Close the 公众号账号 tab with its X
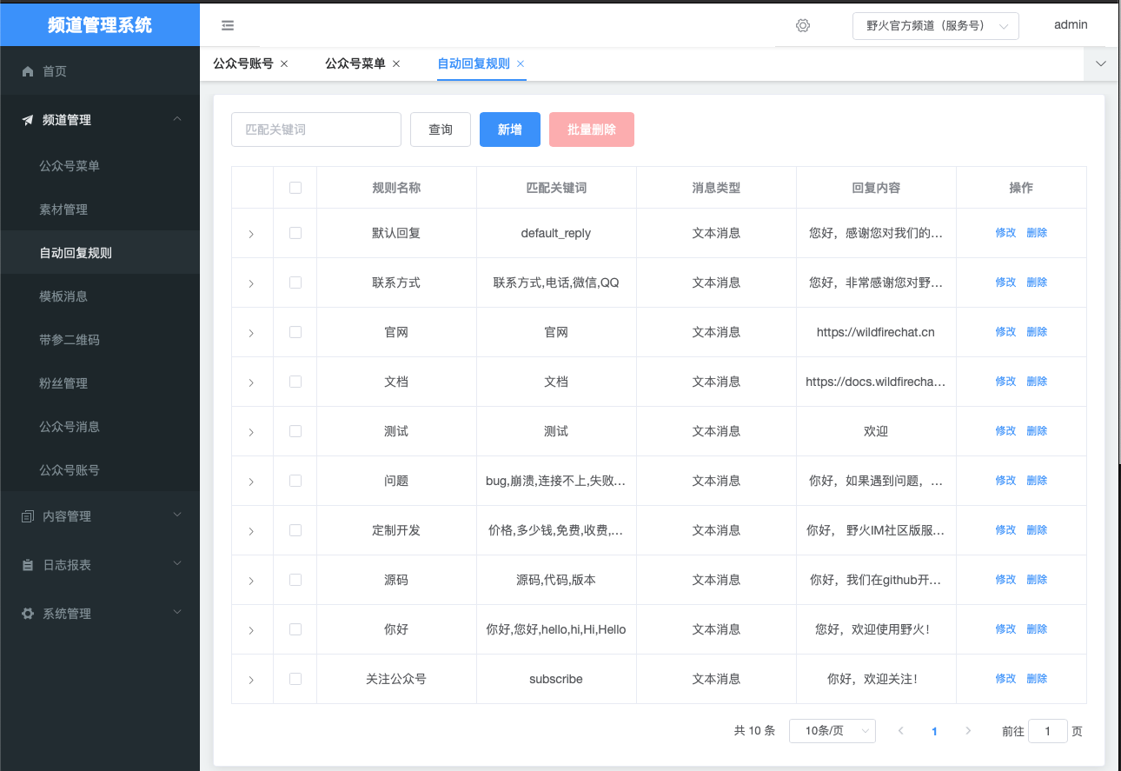 point(284,63)
